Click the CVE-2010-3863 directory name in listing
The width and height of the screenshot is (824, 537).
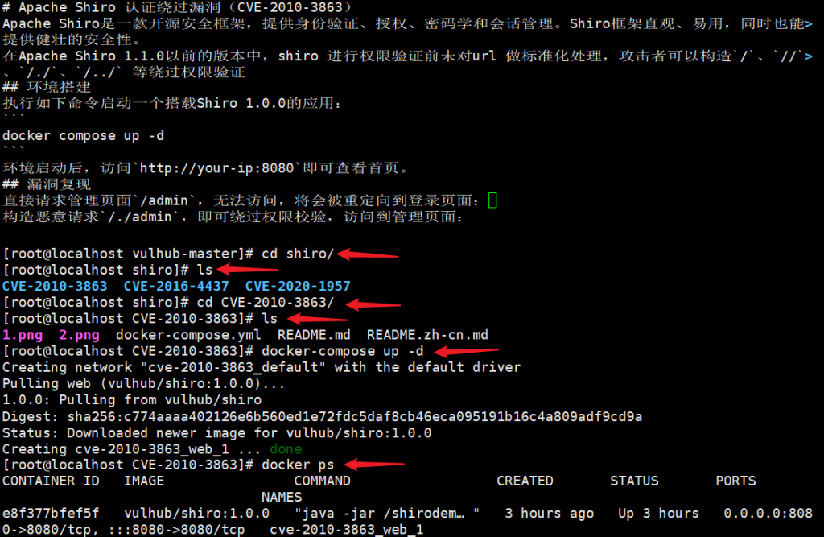[x=55, y=286]
